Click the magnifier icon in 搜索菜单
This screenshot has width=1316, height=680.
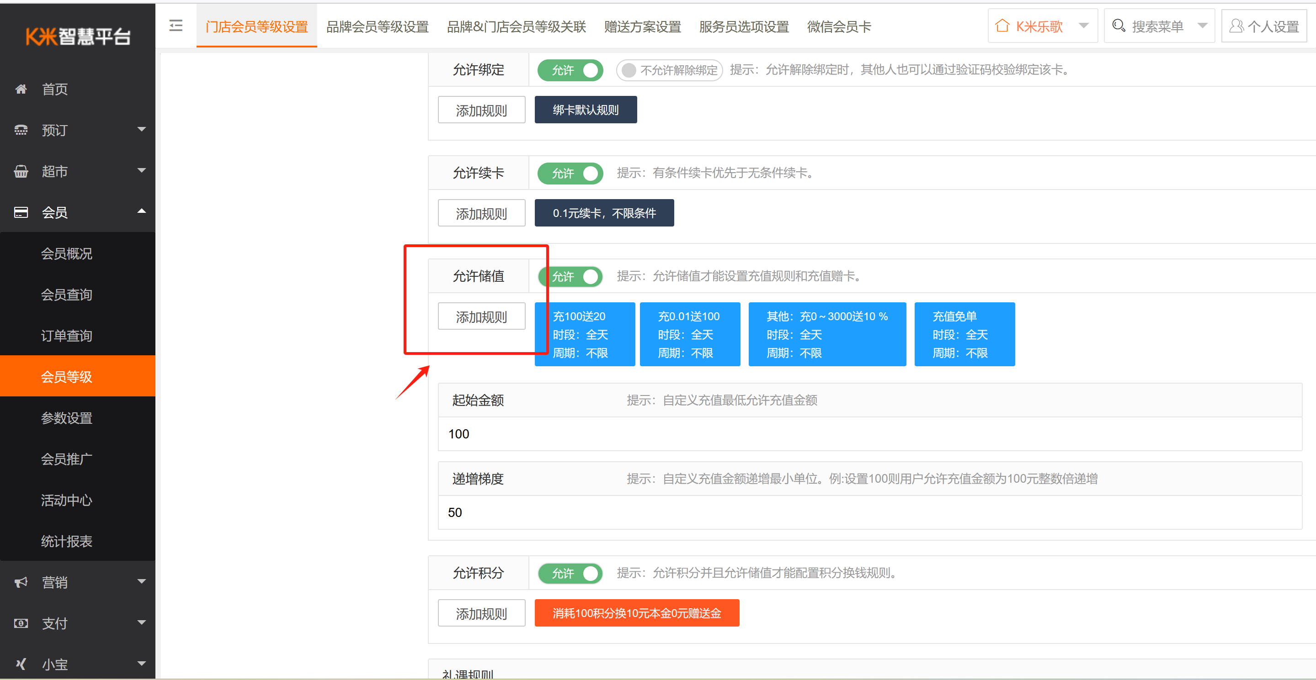pos(1118,26)
